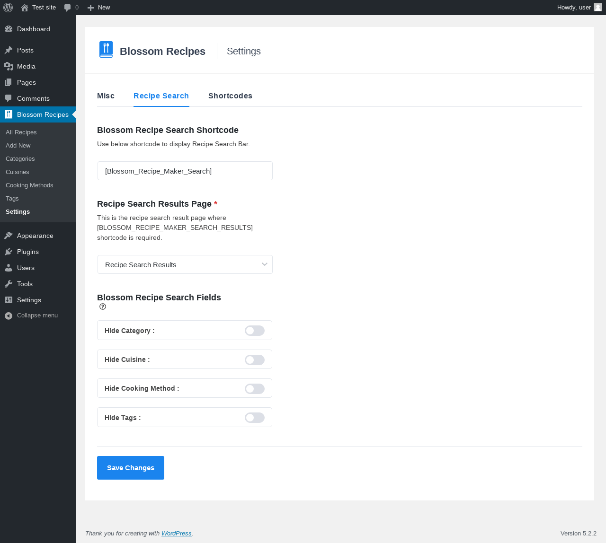606x543 pixels.
Task: Click the Media icon in sidebar
Action: 9,66
